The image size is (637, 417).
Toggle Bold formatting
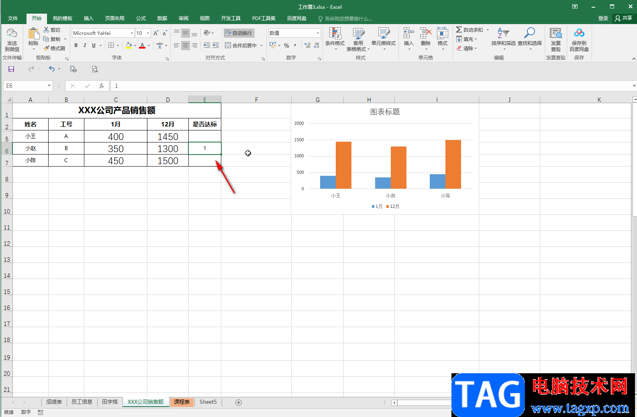76,45
